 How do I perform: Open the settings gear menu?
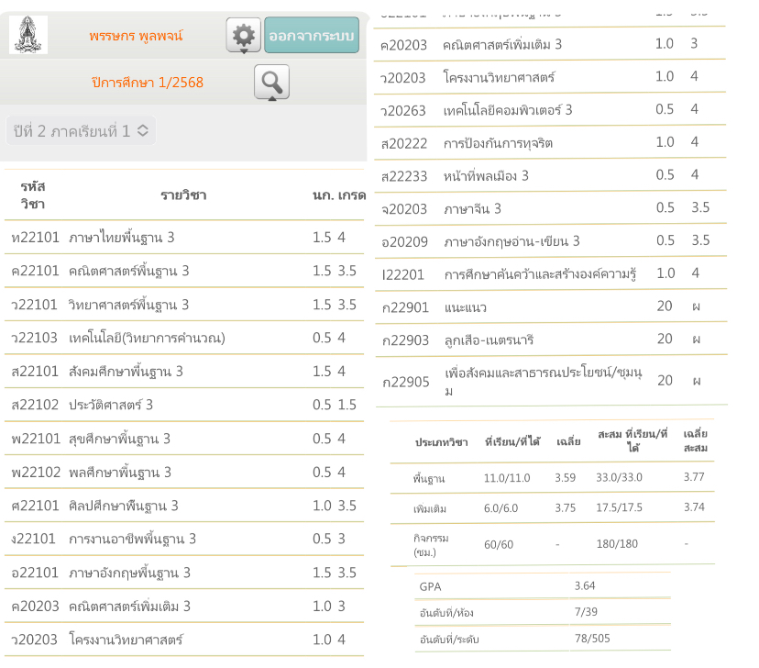pos(243,36)
